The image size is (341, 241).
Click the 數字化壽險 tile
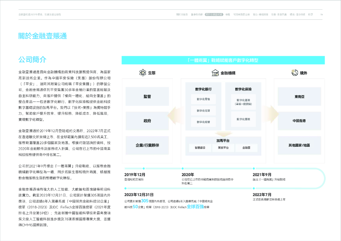243,119
